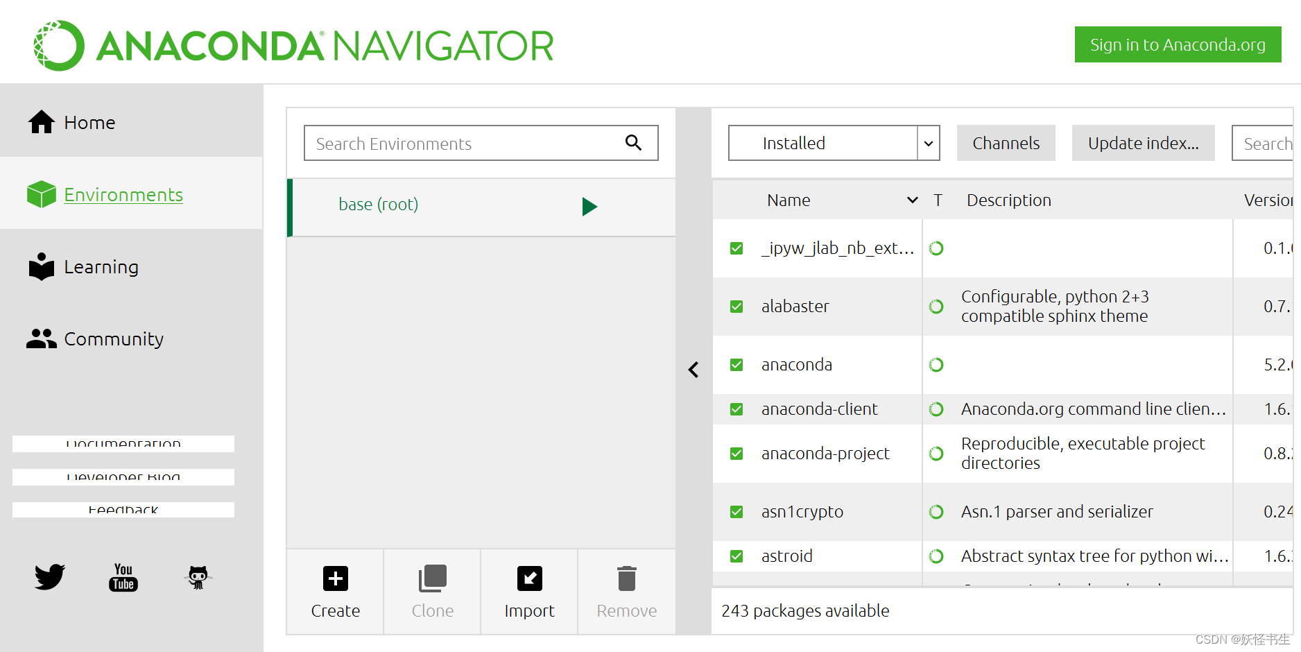The width and height of the screenshot is (1301, 652).
Task: Toggle the alabaster package checkbox
Action: point(736,307)
